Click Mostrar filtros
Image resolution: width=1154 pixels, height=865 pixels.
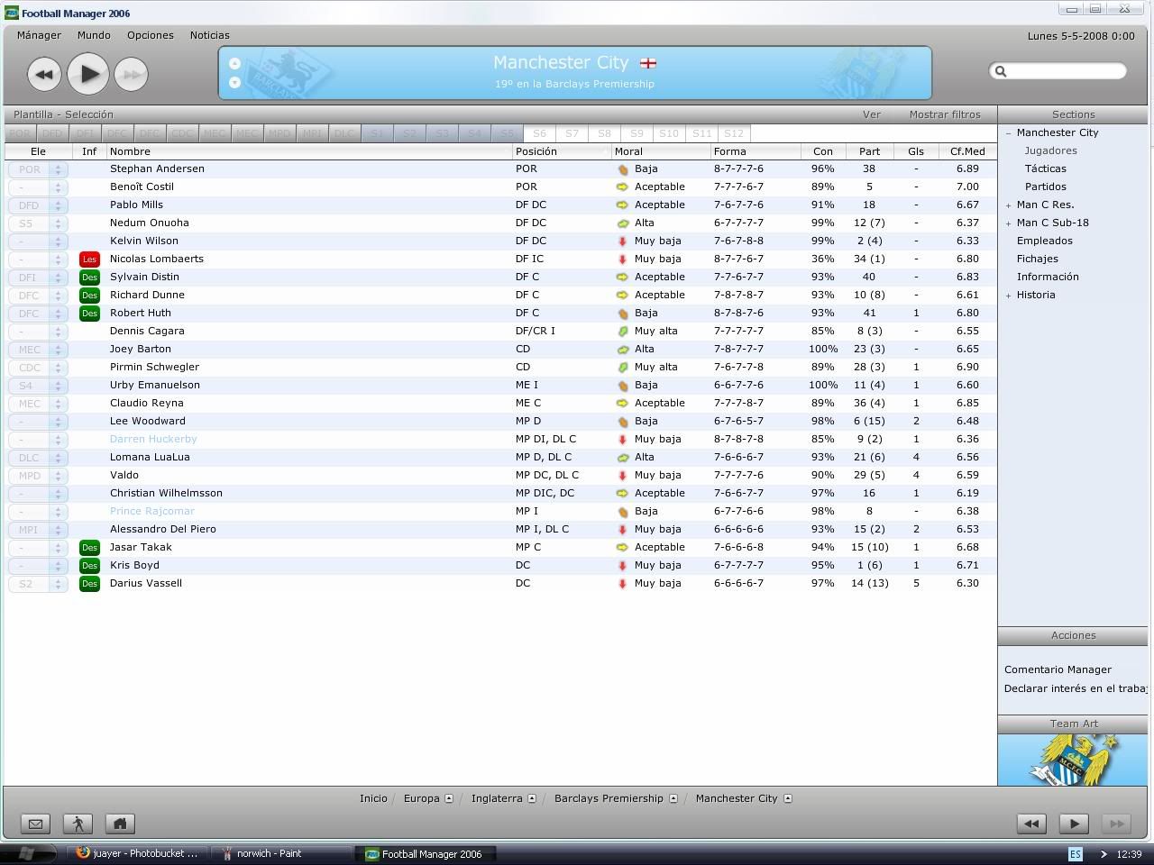(945, 114)
